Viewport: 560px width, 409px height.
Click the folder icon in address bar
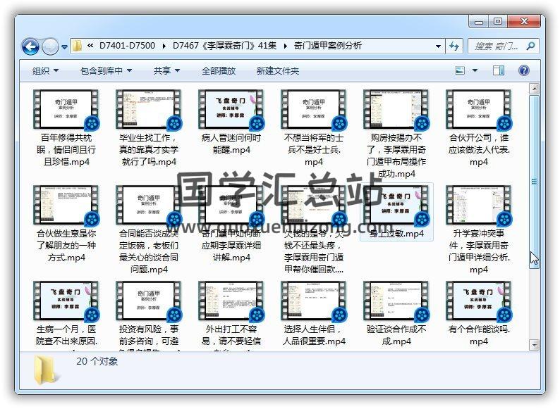click(x=77, y=46)
